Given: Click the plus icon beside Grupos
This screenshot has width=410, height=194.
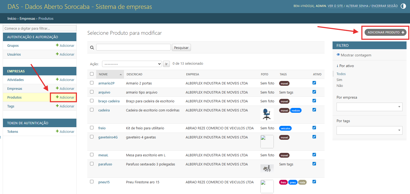Looking at the screenshot, I should pyautogui.click(x=57, y=45).
